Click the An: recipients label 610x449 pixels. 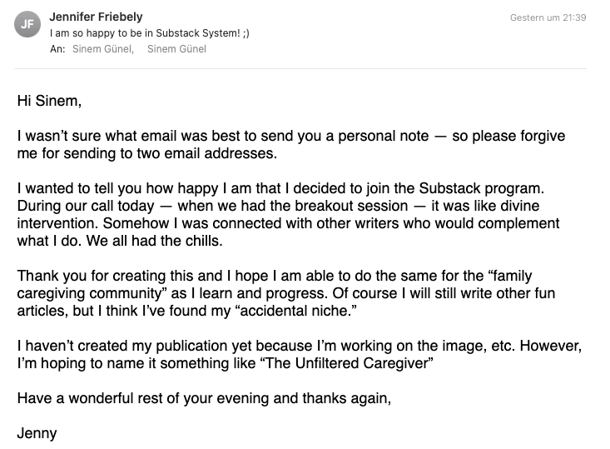tap(57, 49)
